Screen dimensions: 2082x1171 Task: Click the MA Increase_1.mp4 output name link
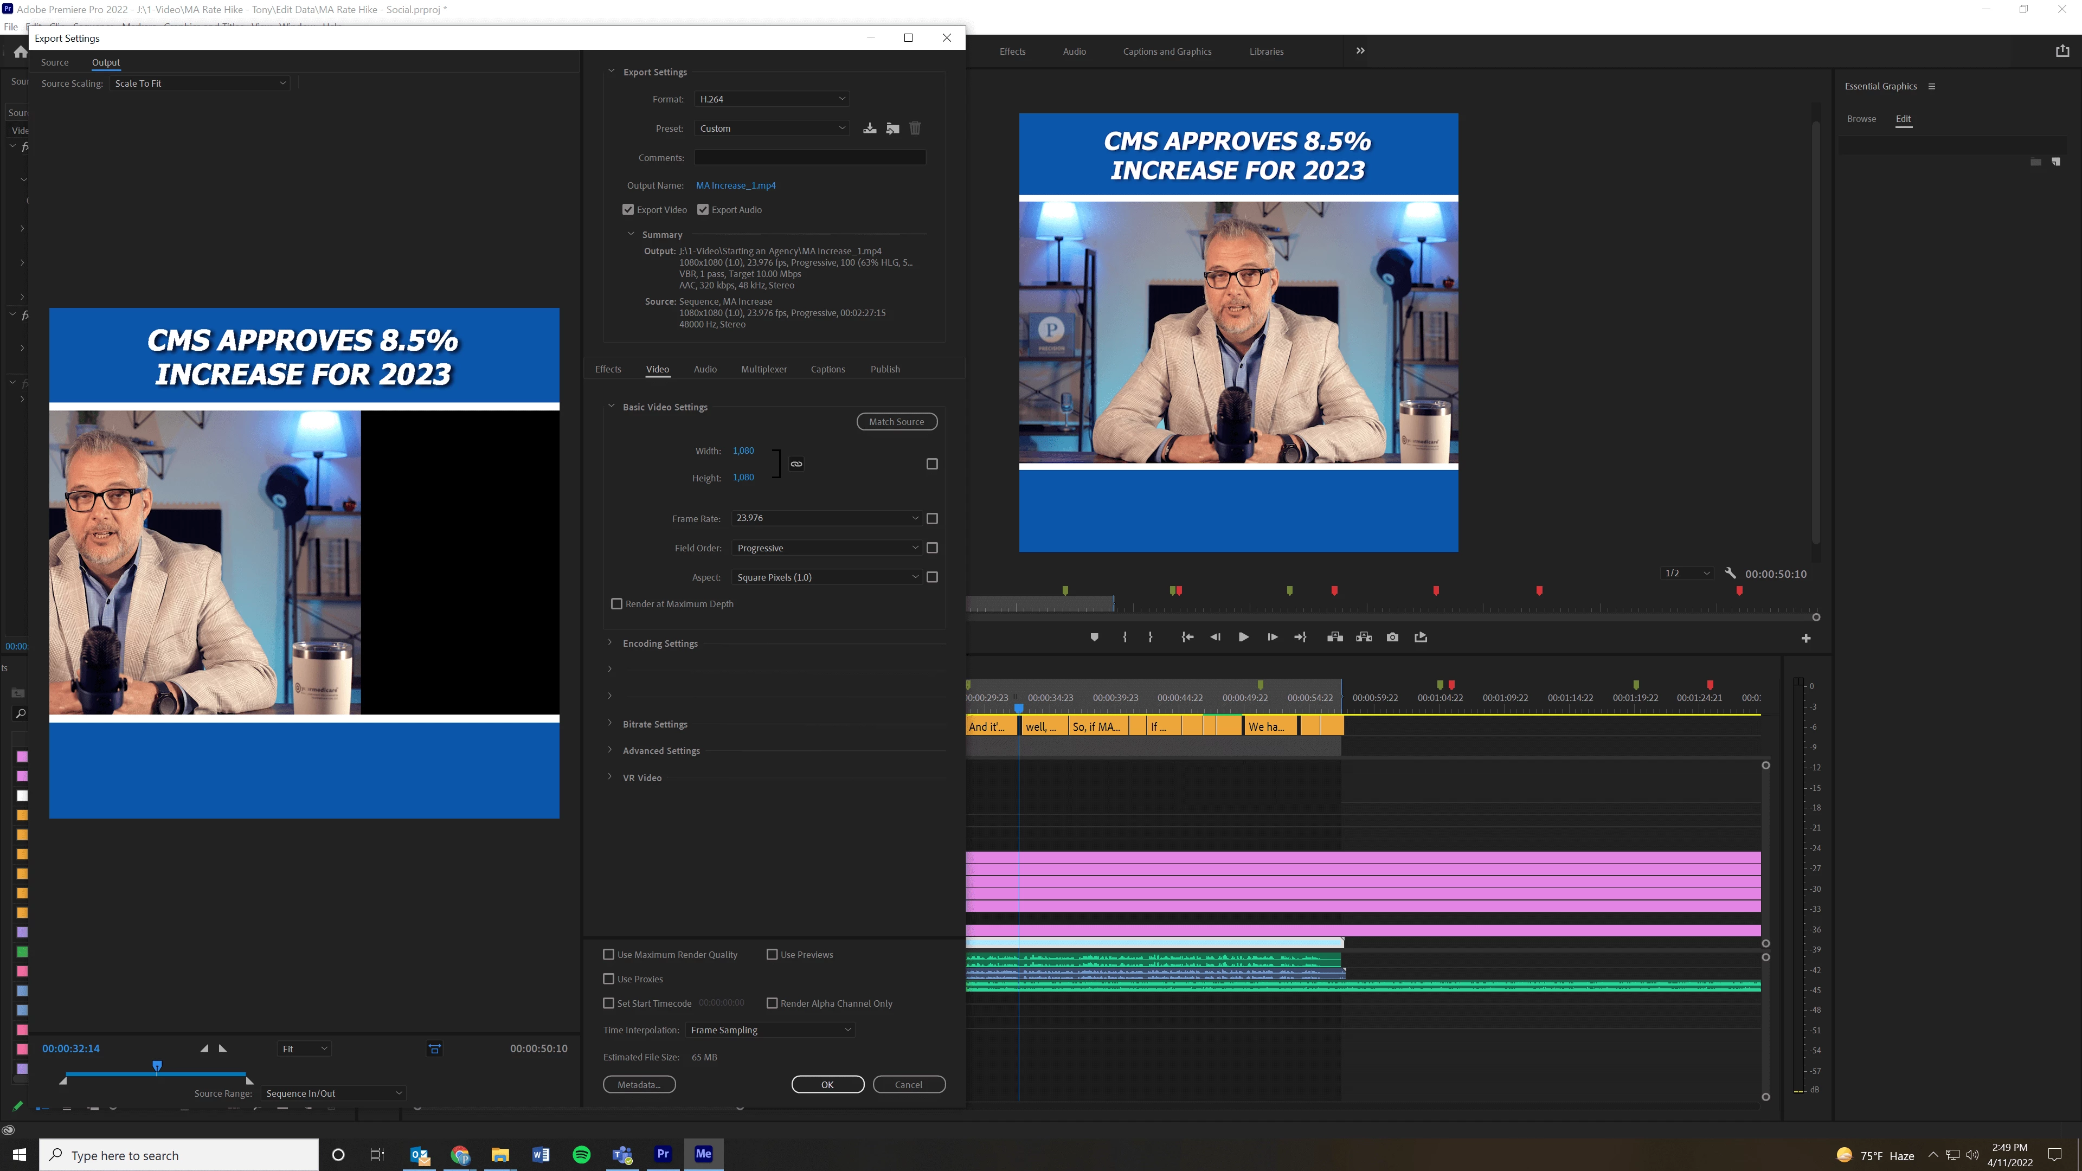(x=736, y=185)
